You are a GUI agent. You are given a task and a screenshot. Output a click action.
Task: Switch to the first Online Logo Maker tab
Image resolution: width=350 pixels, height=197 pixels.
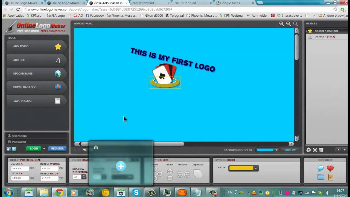(23, 3)
